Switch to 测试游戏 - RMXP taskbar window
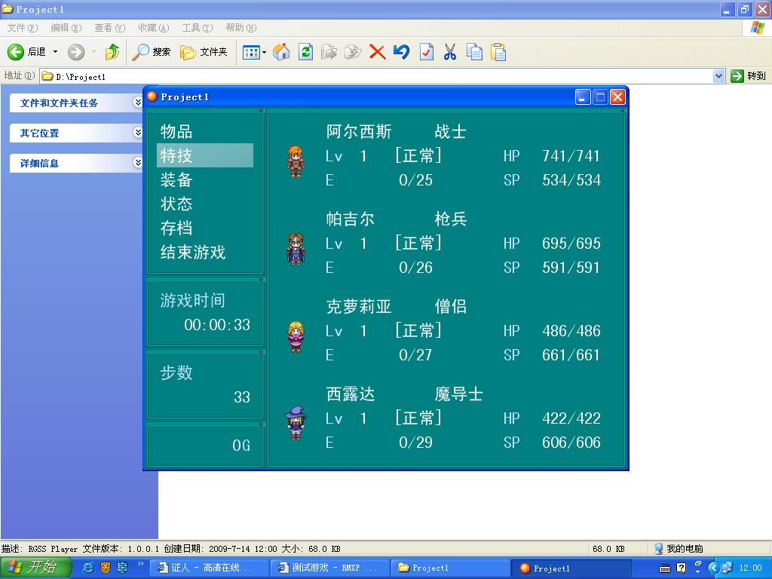This screenshot has width=772, height=579. coord(330,568)
